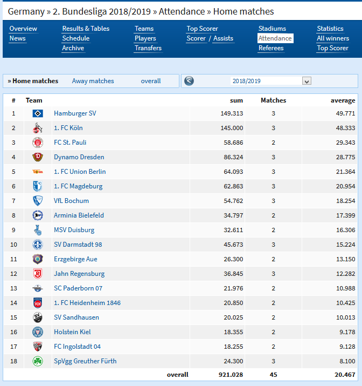Click the Dynamo Dresden club crest
This screenshot has height=386, width=362.
point(38,157)
